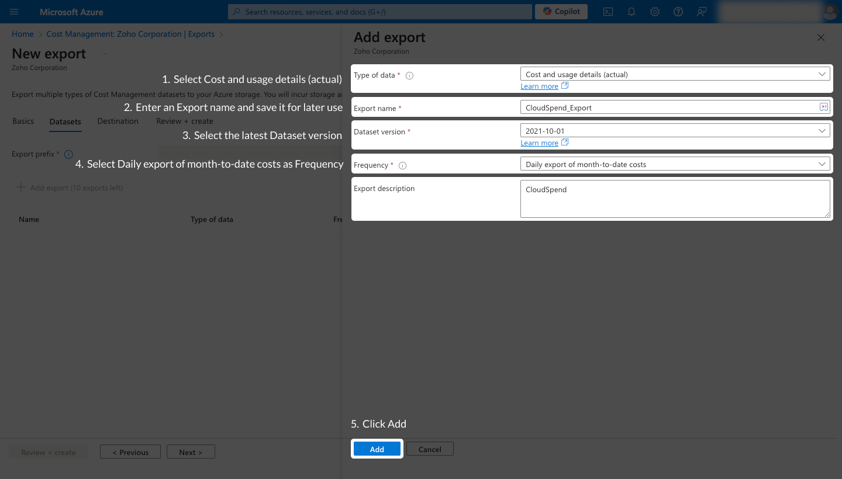Open the Azure portal hamburger menu

coord(14,12)
